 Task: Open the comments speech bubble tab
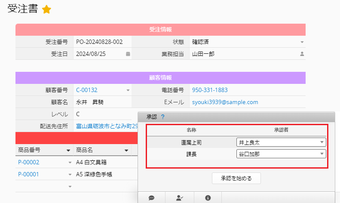tap(151, 197)
